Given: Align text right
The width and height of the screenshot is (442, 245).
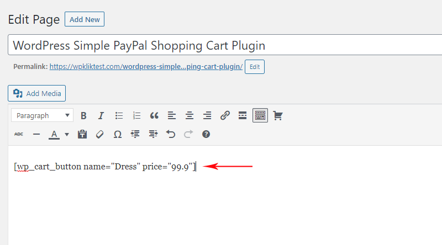Looking at the screenshot, I should click(x=207, y=115).
